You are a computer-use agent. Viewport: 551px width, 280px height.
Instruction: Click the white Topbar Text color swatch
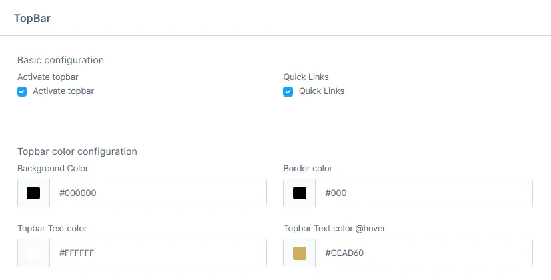tap(33, 253)
